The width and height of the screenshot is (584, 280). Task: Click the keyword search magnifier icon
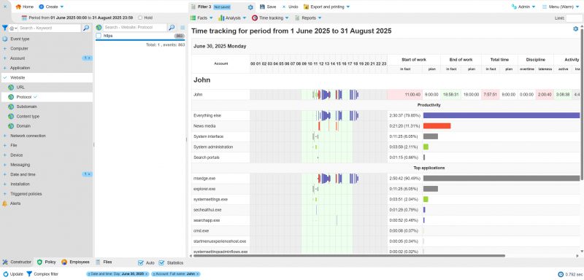[86, 28]
